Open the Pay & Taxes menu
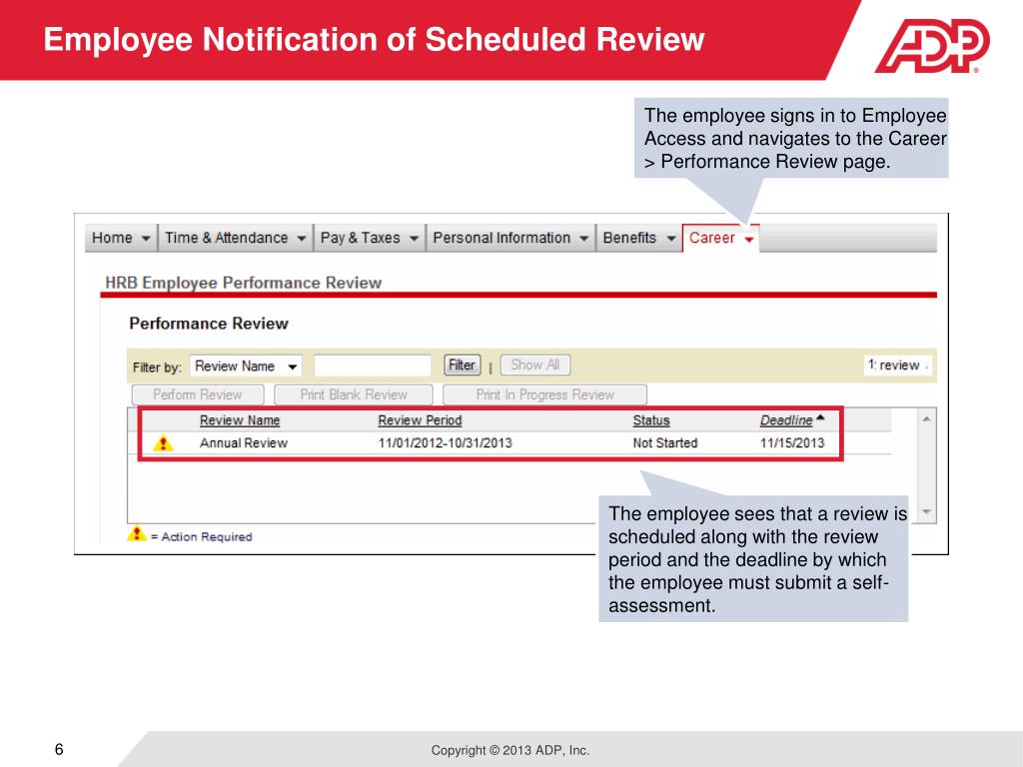1023x767 pixels. (x=370, y=238)
